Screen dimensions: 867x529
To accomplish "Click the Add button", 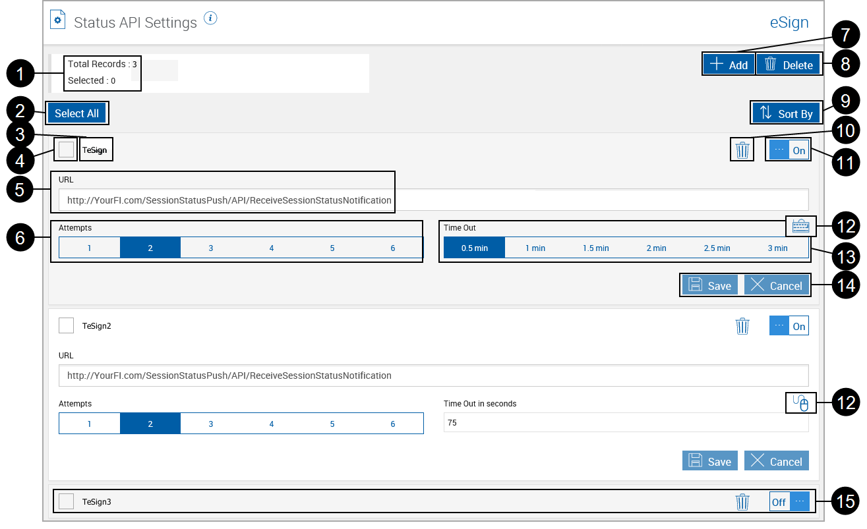I will [x=729, y=65].
